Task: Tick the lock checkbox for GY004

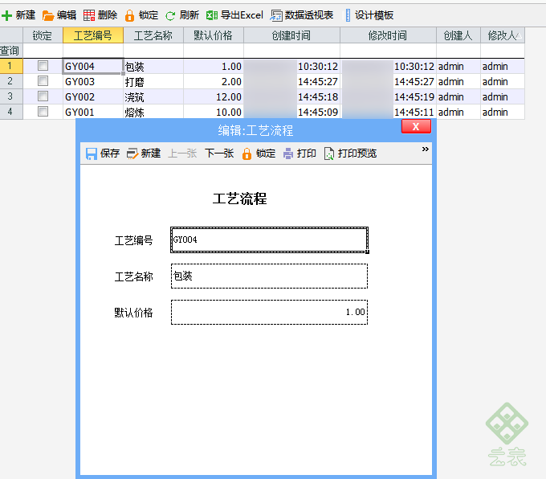Action: coord(43,66)
